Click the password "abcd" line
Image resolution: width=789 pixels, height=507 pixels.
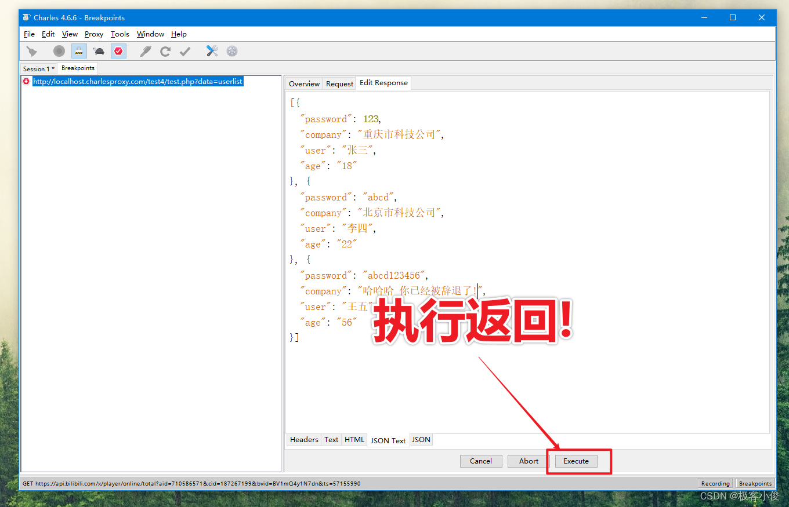pyautogui.click(x=348, y=198)
